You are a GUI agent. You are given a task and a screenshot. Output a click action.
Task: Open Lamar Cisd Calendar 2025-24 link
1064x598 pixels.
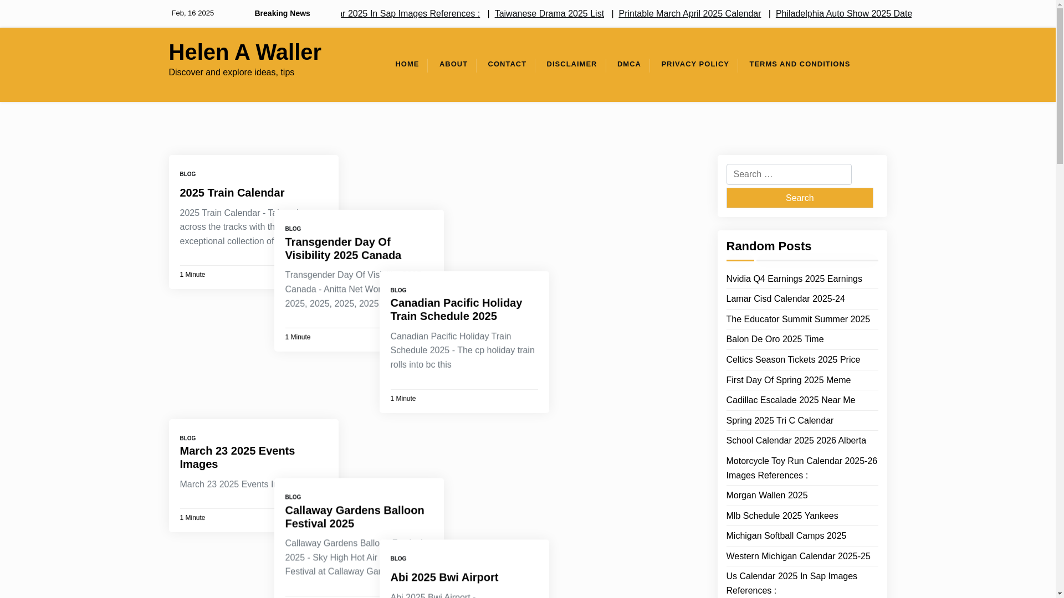(785, 299)
